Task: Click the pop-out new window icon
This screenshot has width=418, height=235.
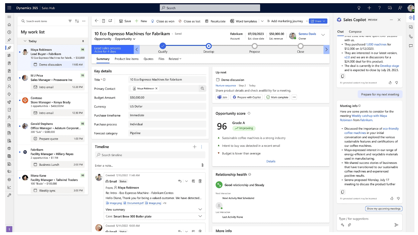Action: coord(110,21)
